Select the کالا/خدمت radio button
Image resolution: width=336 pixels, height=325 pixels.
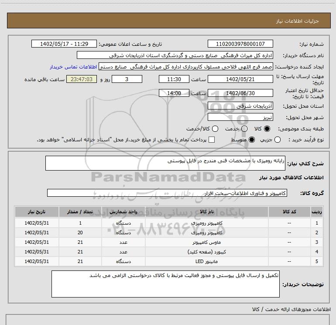click(215, 129)
